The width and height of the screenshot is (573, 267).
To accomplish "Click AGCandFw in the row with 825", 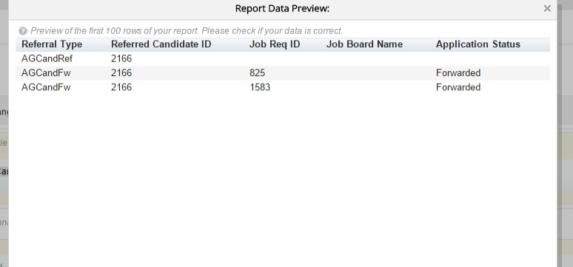I will coord(46,73).
